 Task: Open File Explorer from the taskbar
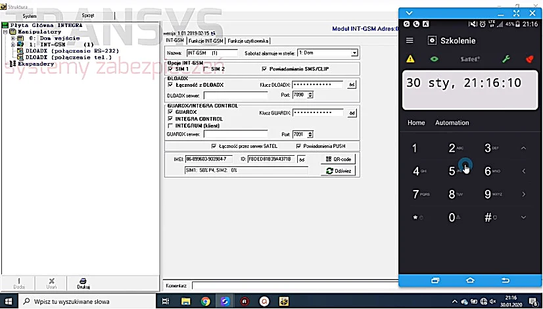[x=185, y=301]
